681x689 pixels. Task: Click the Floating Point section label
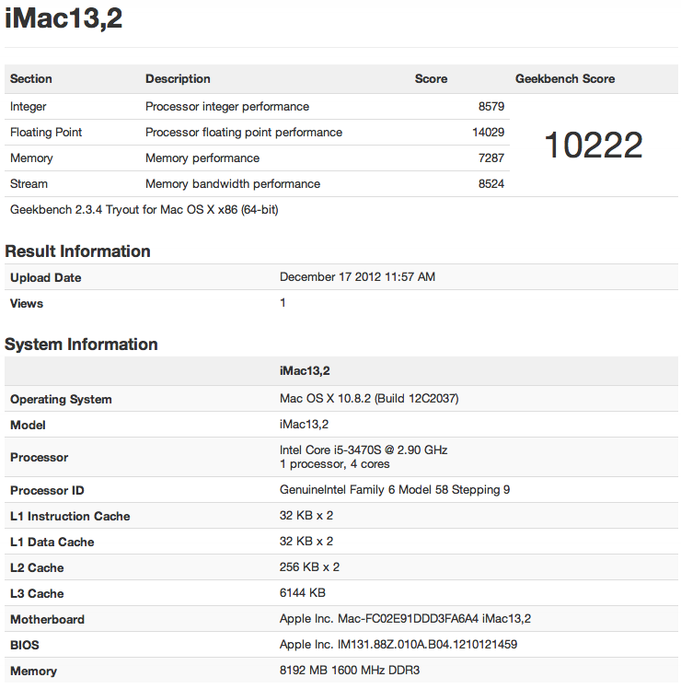[x=46, y=133]
